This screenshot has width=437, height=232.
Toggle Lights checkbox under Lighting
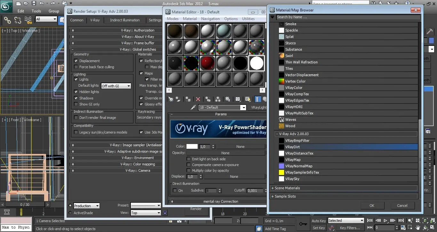[x=76, y=79]
